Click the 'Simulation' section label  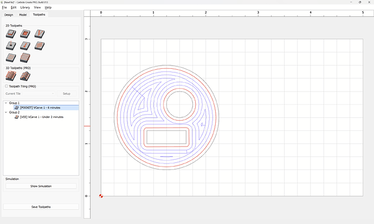12,179
